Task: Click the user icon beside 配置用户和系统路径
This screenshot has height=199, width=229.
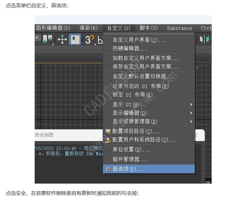Action: tap(108, 140)
